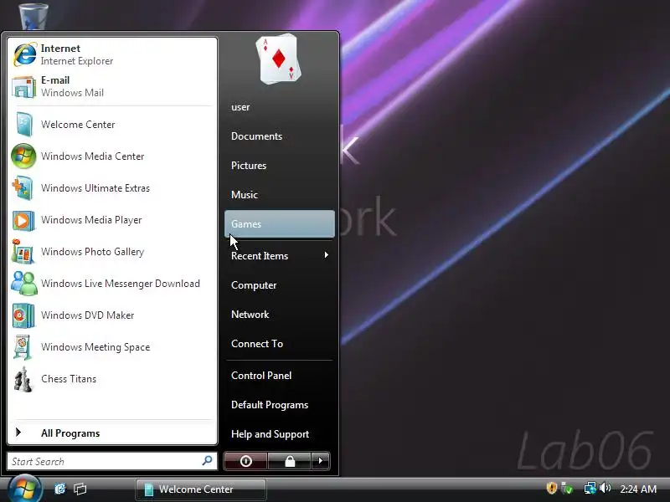Switch to Welcome Center taskbar button
The height and width of the screenshot is (502, 670).
click(x=201, y=489)
